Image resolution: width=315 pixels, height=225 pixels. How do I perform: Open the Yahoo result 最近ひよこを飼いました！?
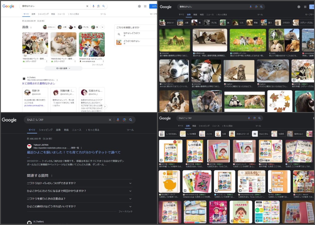click(x=74, y=152)
